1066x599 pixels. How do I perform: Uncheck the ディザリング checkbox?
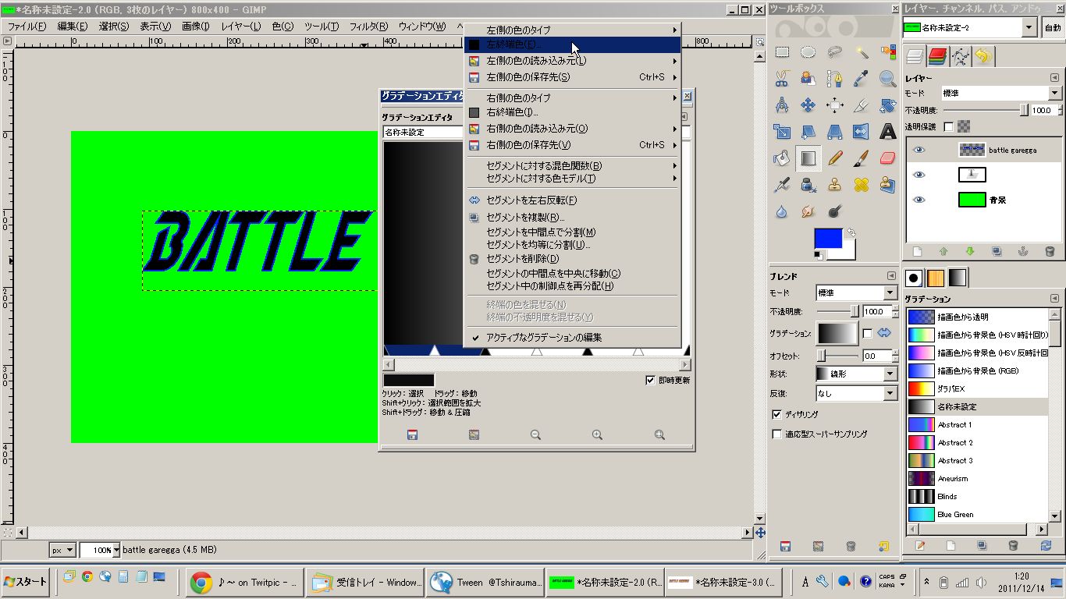(776, 414)
